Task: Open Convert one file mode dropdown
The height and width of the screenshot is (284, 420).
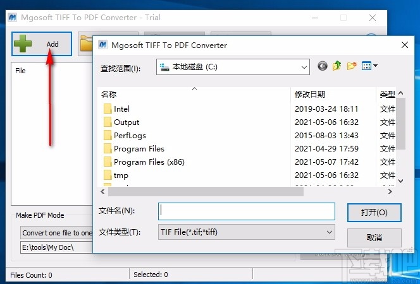Action: click(56, 233)
